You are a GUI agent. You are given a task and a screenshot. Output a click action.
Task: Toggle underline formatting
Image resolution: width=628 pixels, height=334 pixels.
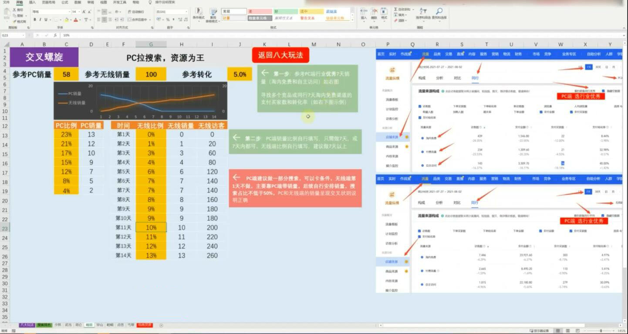click(x=46, y=19)
